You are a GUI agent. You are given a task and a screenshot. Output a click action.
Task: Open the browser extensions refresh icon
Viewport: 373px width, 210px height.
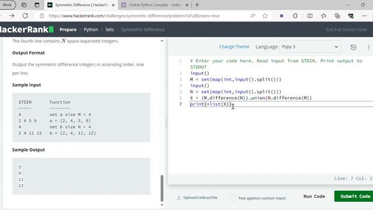click(x=295, y=16)
